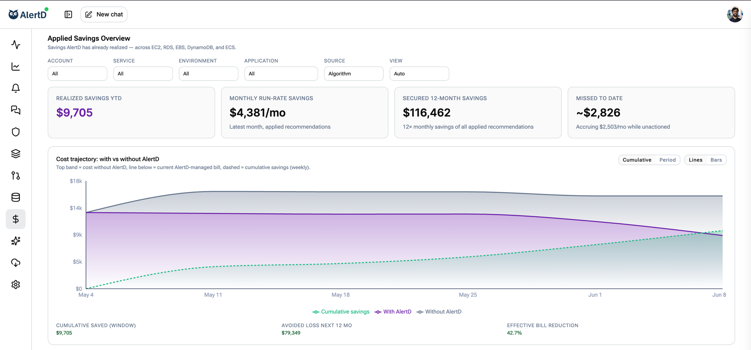The width and height of the screenshot is (751, 350).
Task: Open the sparkles AI sidebar icon
Action: (16, 241)
